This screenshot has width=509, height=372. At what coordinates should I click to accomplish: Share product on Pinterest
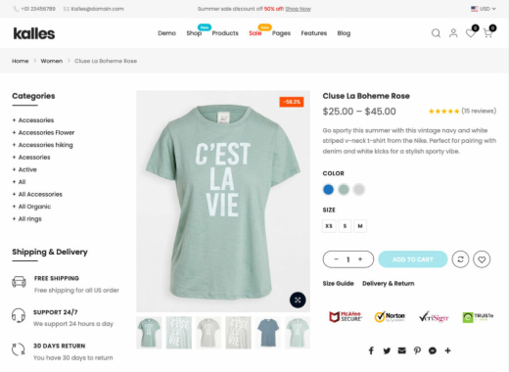(417, 350)
